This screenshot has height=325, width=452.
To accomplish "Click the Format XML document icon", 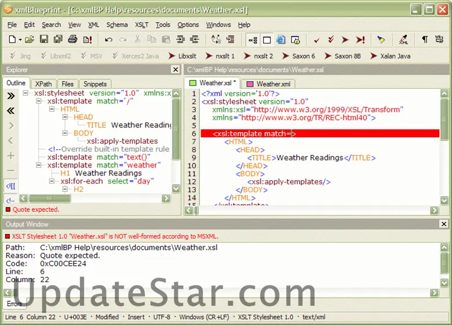I will (230, 39).
